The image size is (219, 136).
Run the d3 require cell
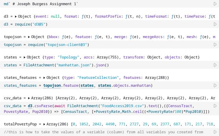coord(215,24)
